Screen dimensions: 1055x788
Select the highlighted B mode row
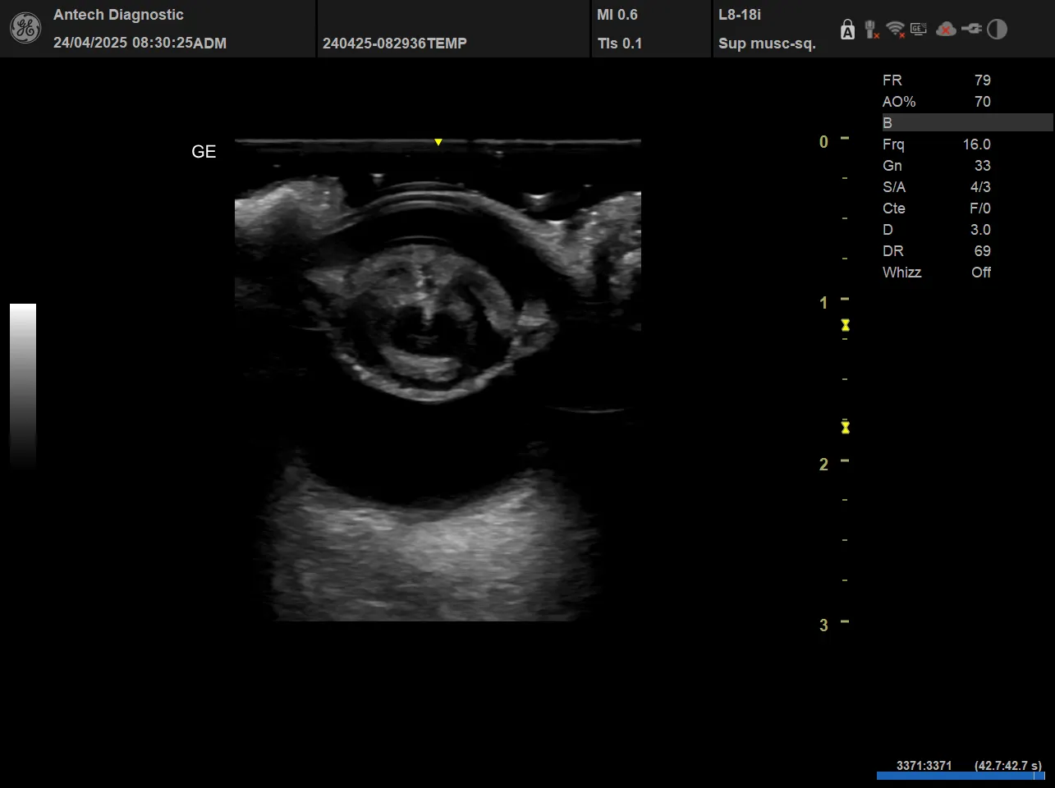966,123
